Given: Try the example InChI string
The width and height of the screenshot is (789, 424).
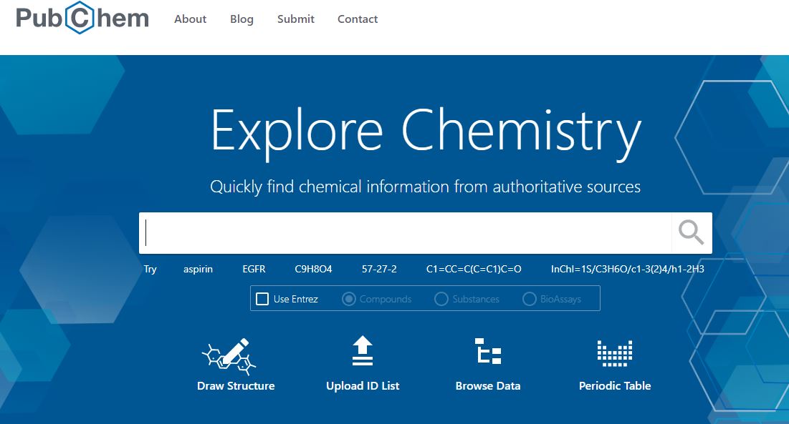Looking at the screenshot, I should coord(628,269).
